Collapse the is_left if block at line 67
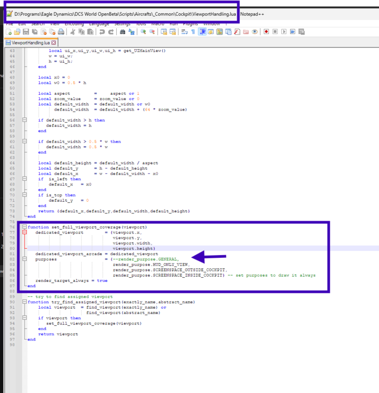 (x=25, y=179)
